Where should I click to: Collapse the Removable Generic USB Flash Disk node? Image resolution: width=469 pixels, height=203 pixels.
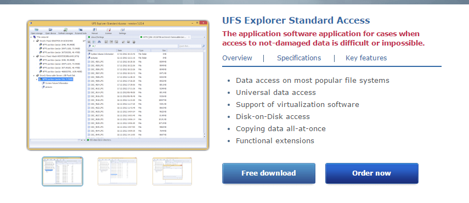[x=34, y=76]
